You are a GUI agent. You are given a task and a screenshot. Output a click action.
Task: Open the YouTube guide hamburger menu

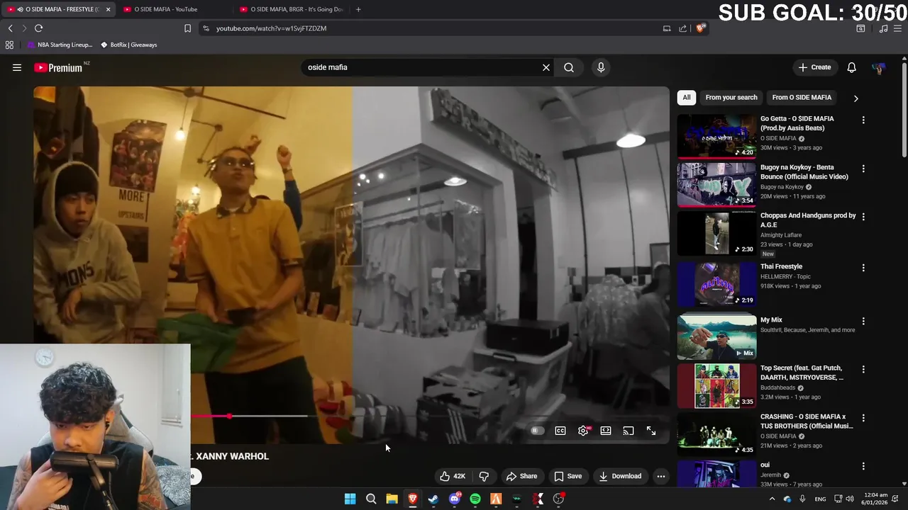(x=16, y=67)
